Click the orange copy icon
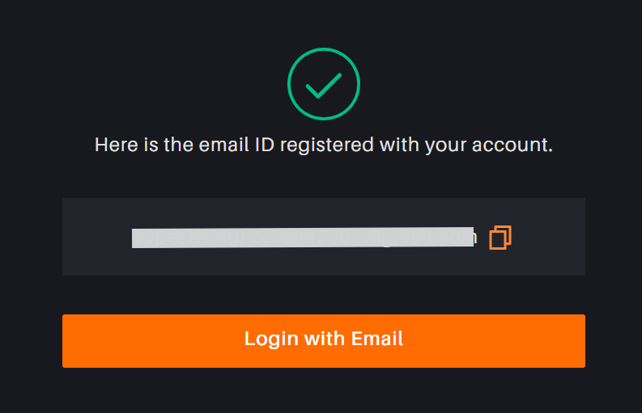 click(500, 237)
